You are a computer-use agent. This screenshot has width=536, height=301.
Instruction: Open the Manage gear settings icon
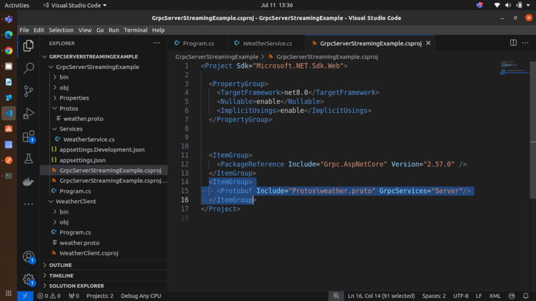click(29, 280)
